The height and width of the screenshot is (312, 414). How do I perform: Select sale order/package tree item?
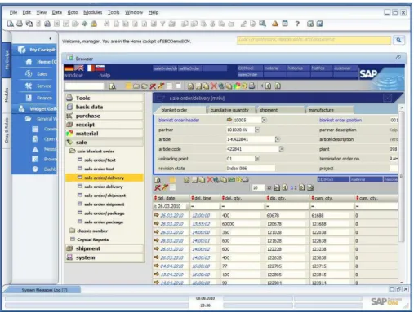click(x=101, y=213)
